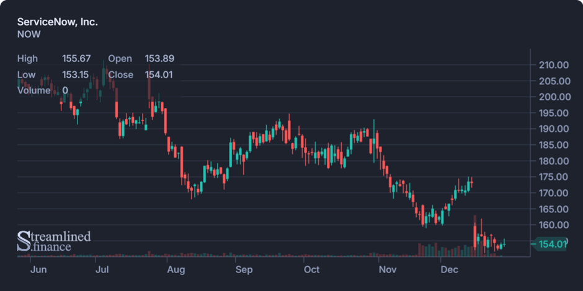Click the 190.00 price axis label
Image resolution: width=583 pixels, height=291 pixels.
(x=554, y=129)
